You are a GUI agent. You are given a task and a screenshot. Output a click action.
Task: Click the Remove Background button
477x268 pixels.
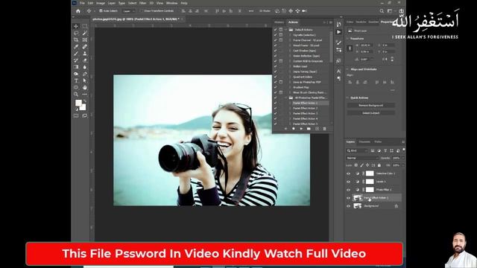point(371,106)
